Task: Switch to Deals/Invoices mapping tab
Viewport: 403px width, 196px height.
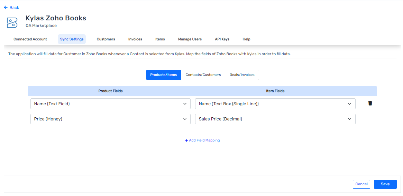Action: click(x=242, y=75)
